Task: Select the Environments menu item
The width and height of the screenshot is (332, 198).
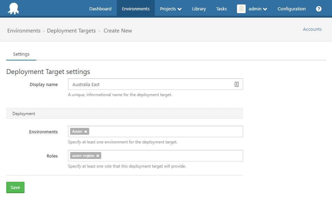Action: (x=135, y=9)
